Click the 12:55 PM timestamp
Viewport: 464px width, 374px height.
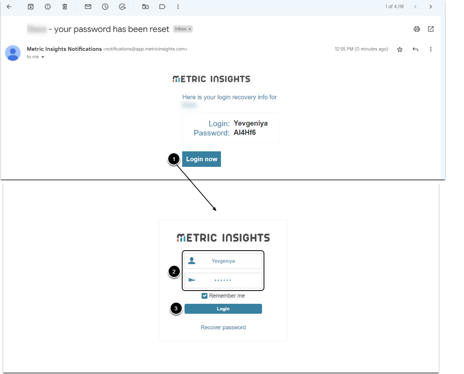[x=361, y=49]
